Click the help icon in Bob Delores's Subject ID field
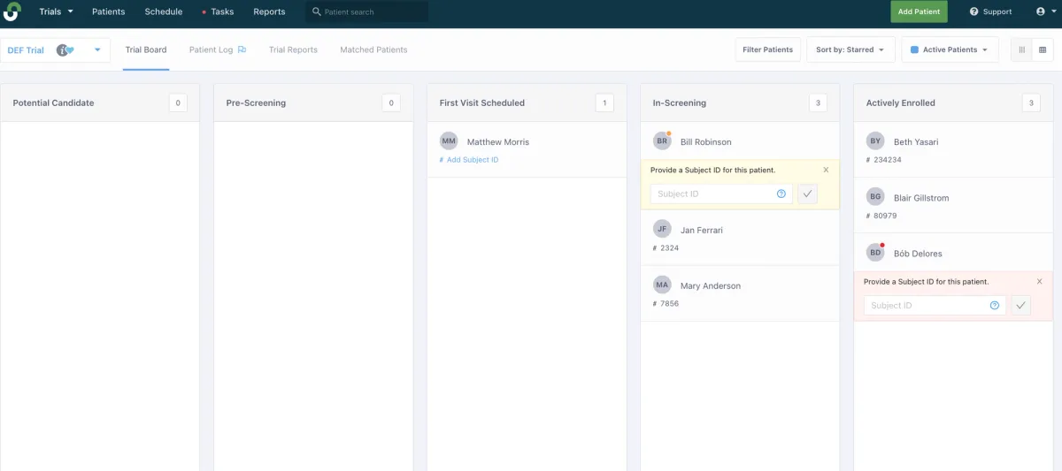 [x=995, y=306]
